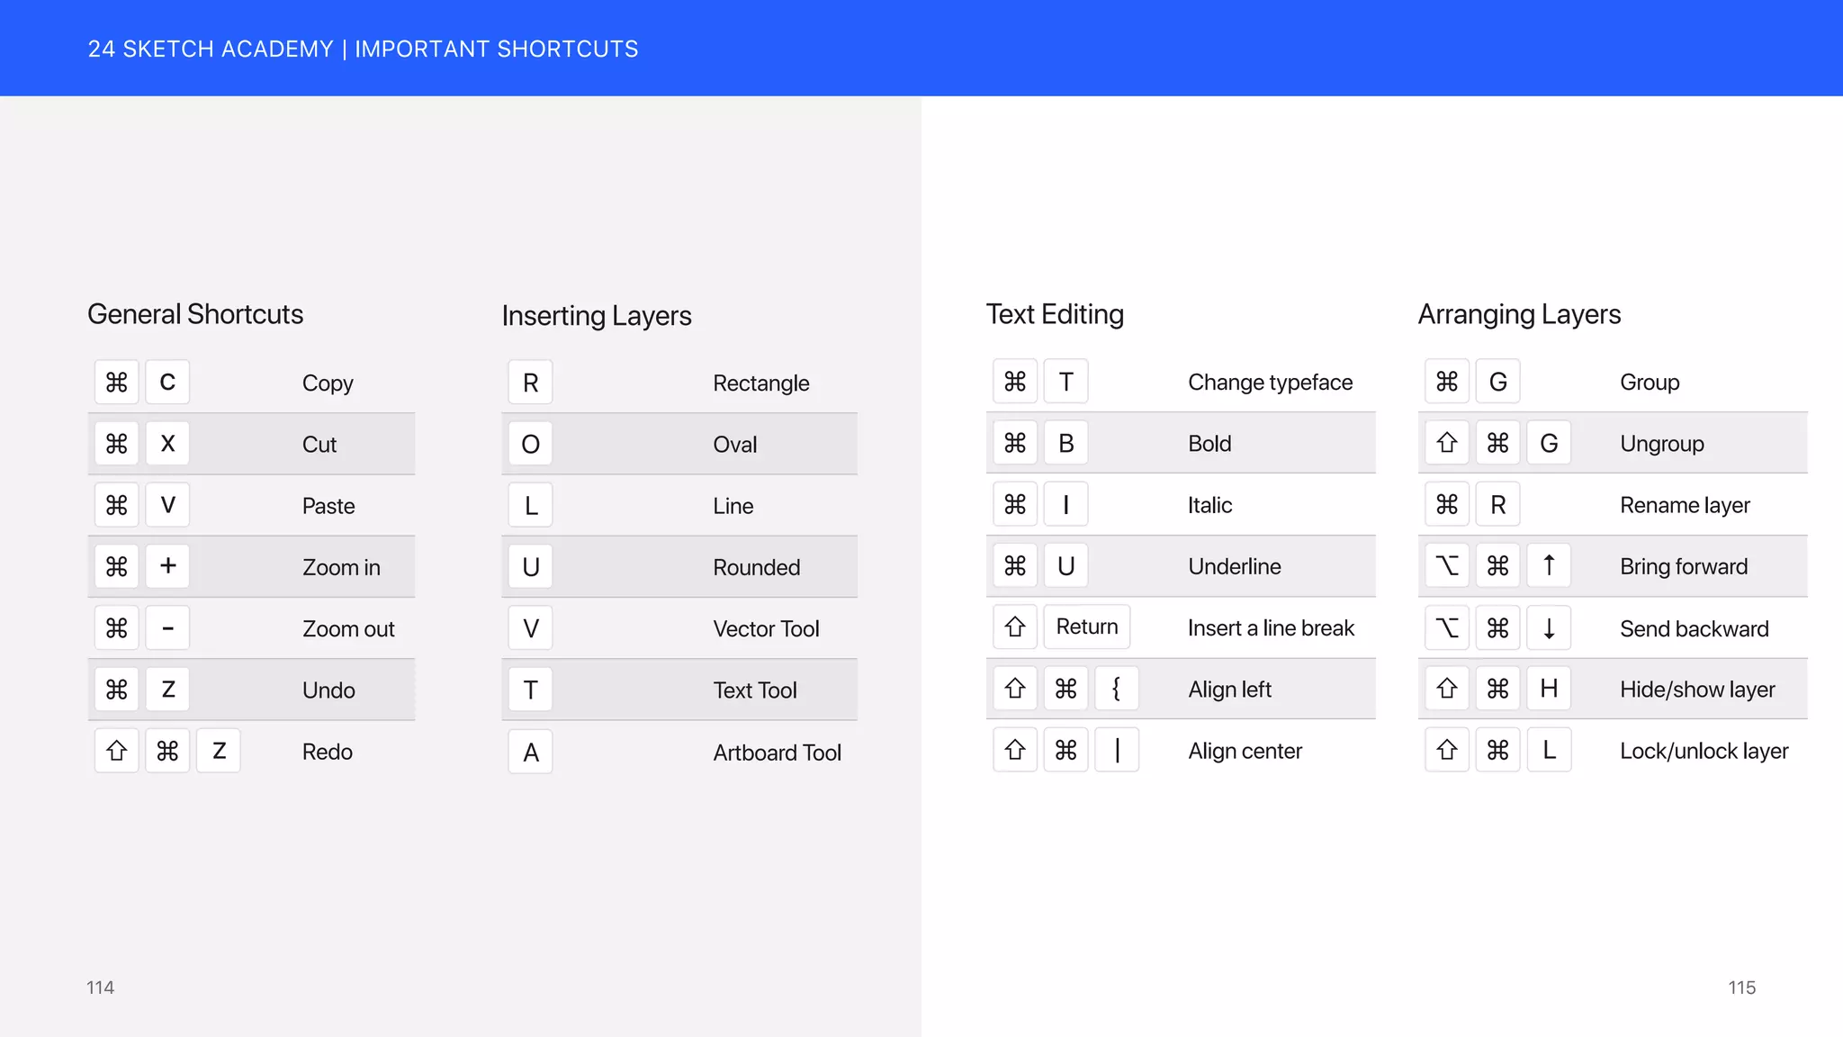This screenshot has height=1037, width=1843.
Task: Click the Ungroup label
Action: 1662,444
